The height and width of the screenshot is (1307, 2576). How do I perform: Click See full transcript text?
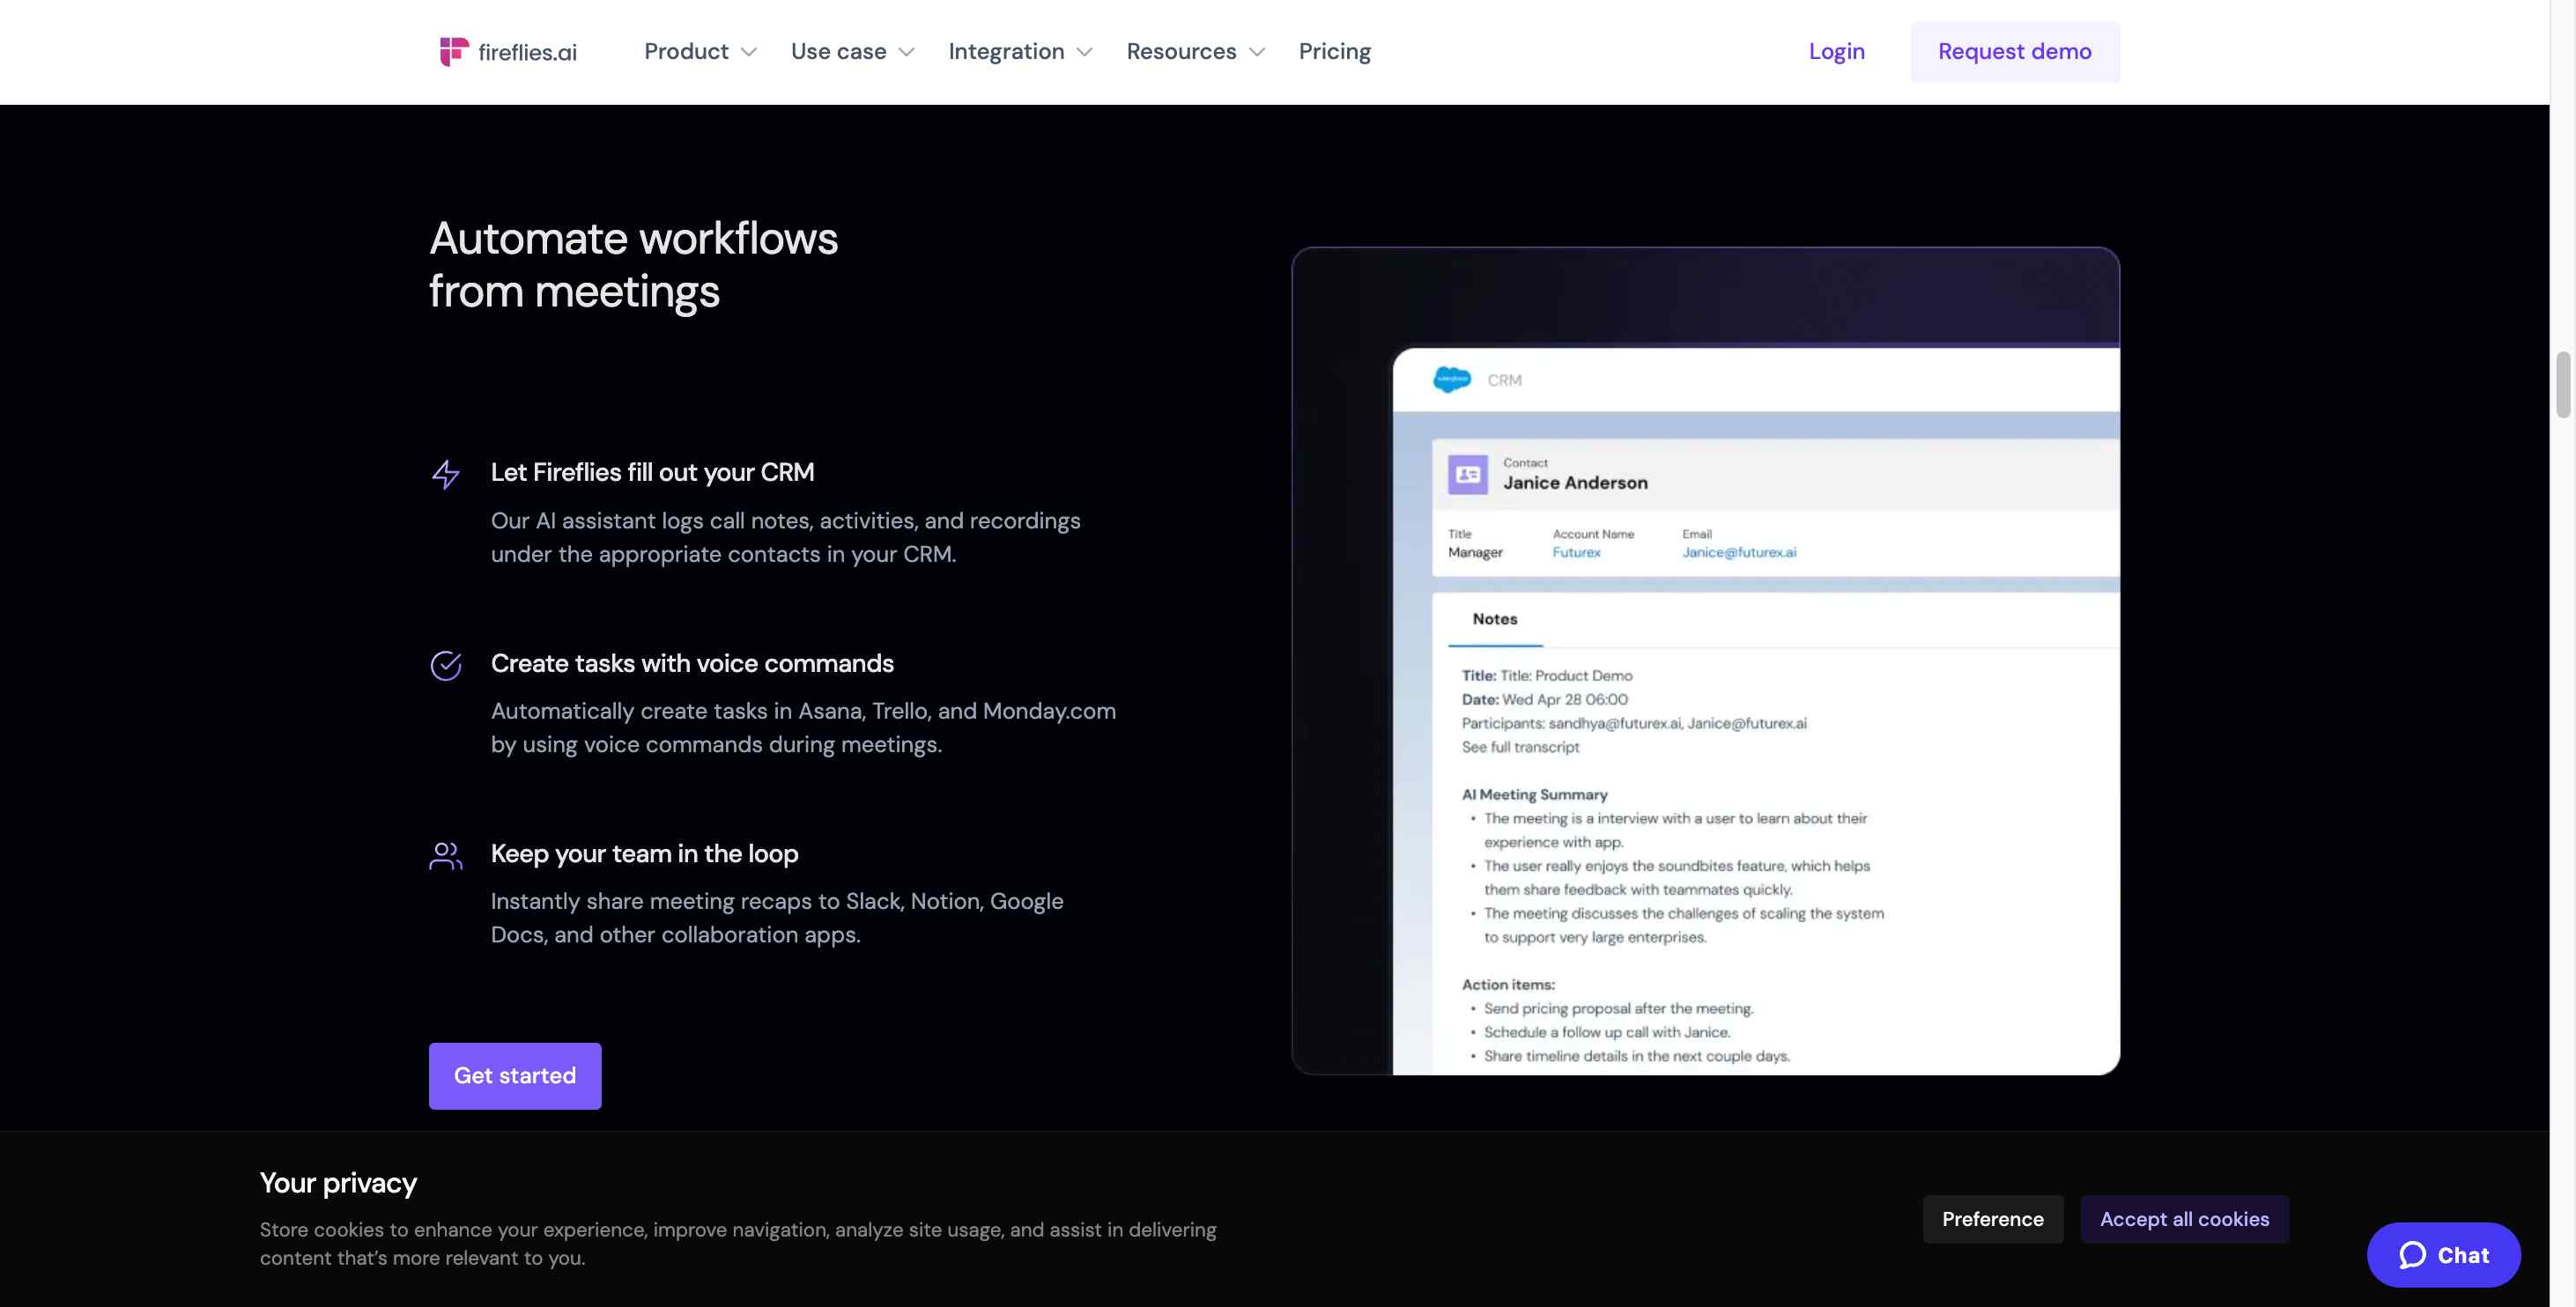point(1521,747)
